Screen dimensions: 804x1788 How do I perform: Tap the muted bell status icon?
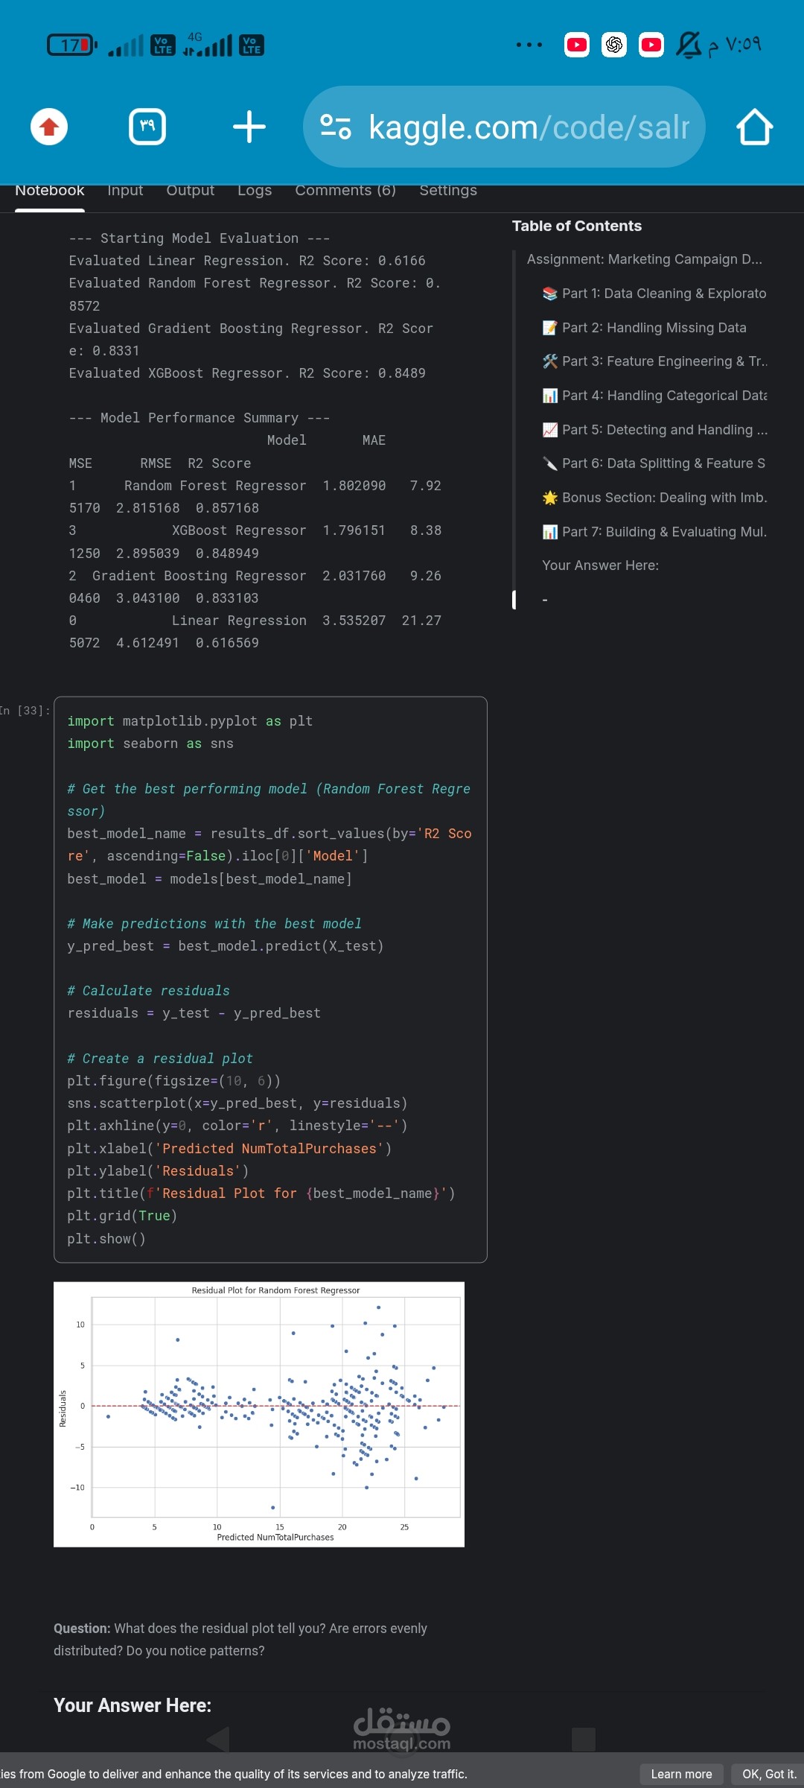[x=688, y=45]
